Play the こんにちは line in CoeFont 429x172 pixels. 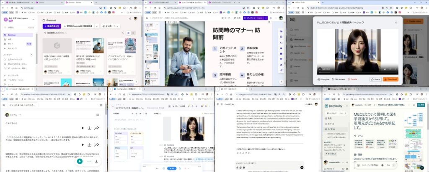(x=83, y=128)
